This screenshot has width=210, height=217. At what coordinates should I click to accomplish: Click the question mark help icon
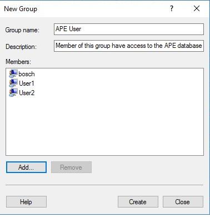click(172, 8)
